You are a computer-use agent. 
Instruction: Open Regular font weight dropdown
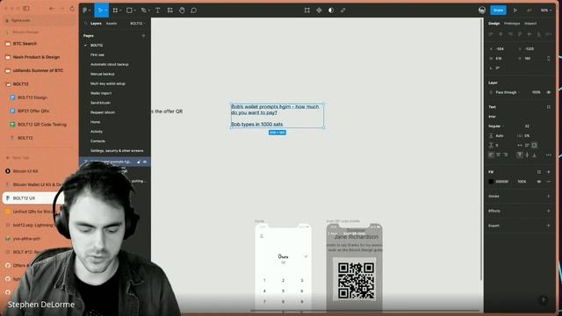[496, 126]
